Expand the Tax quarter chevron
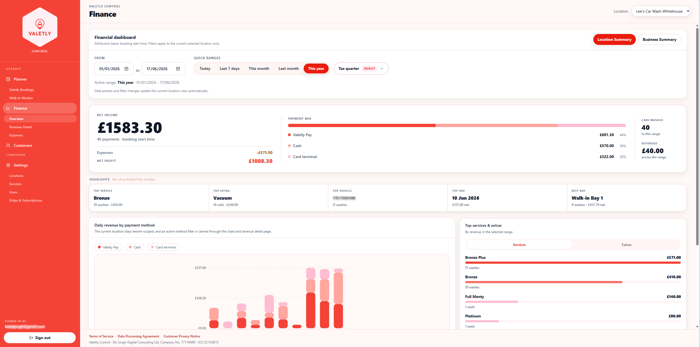Viewport: 700px width, 347px height. coord(382,68)
